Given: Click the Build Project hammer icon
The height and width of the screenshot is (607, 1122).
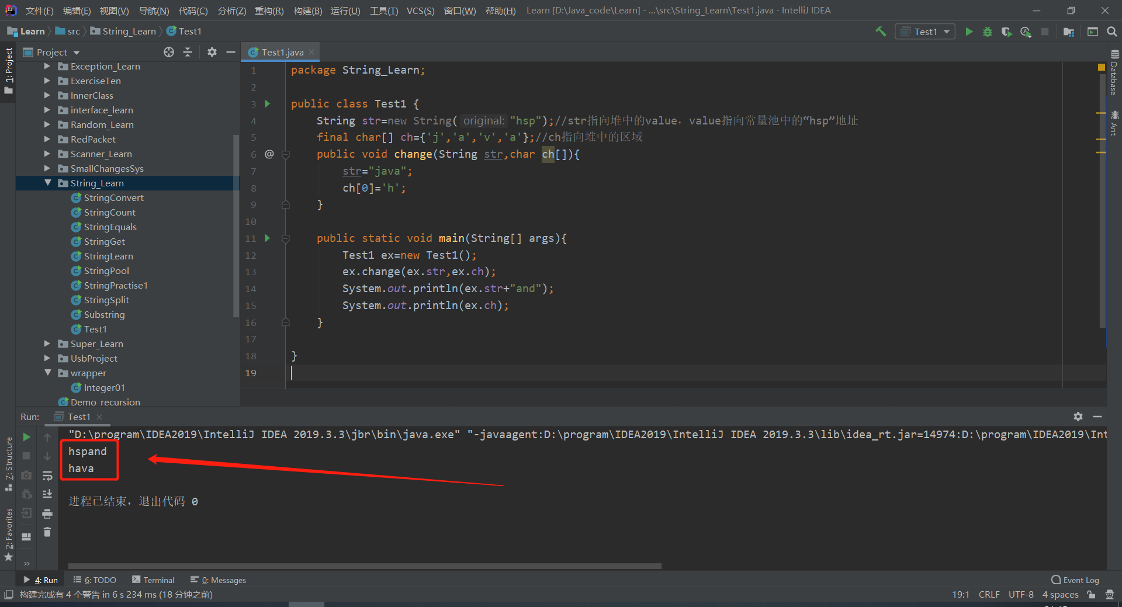Looking at the screenshot, I should click(x=881, y=32).
